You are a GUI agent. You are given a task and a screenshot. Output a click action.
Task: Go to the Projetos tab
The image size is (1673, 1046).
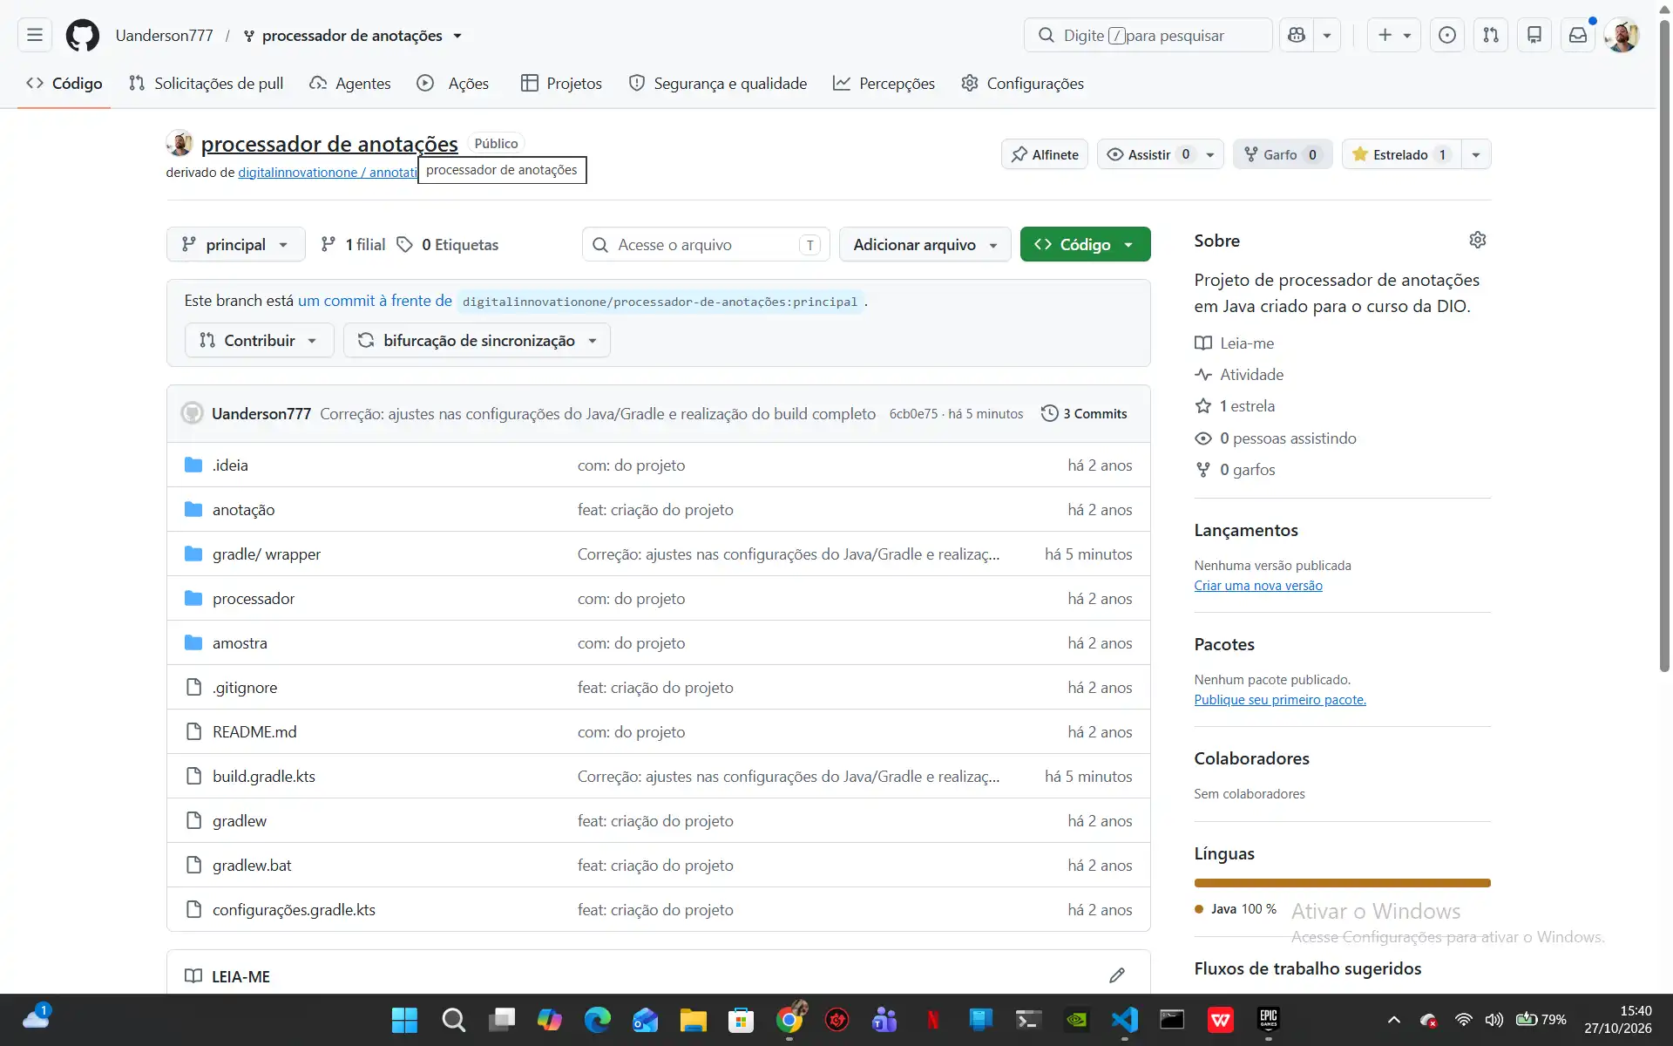click(x=562, y=83)
